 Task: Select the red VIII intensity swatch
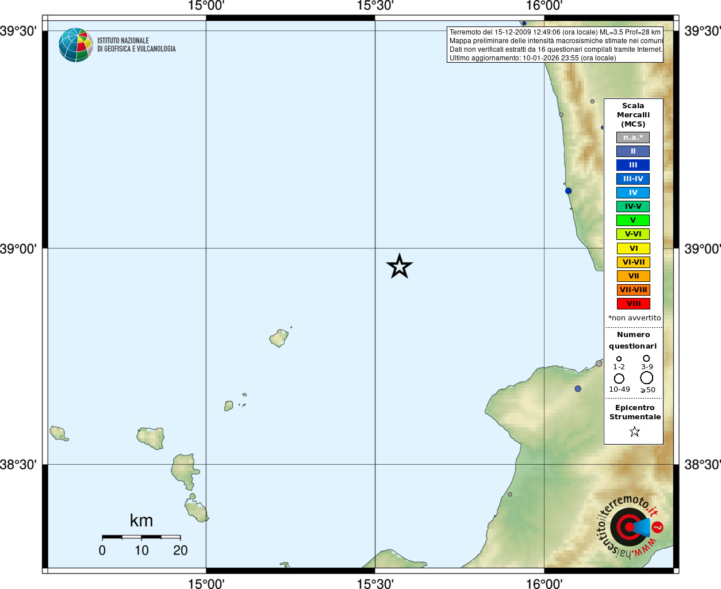click(633, 304)
